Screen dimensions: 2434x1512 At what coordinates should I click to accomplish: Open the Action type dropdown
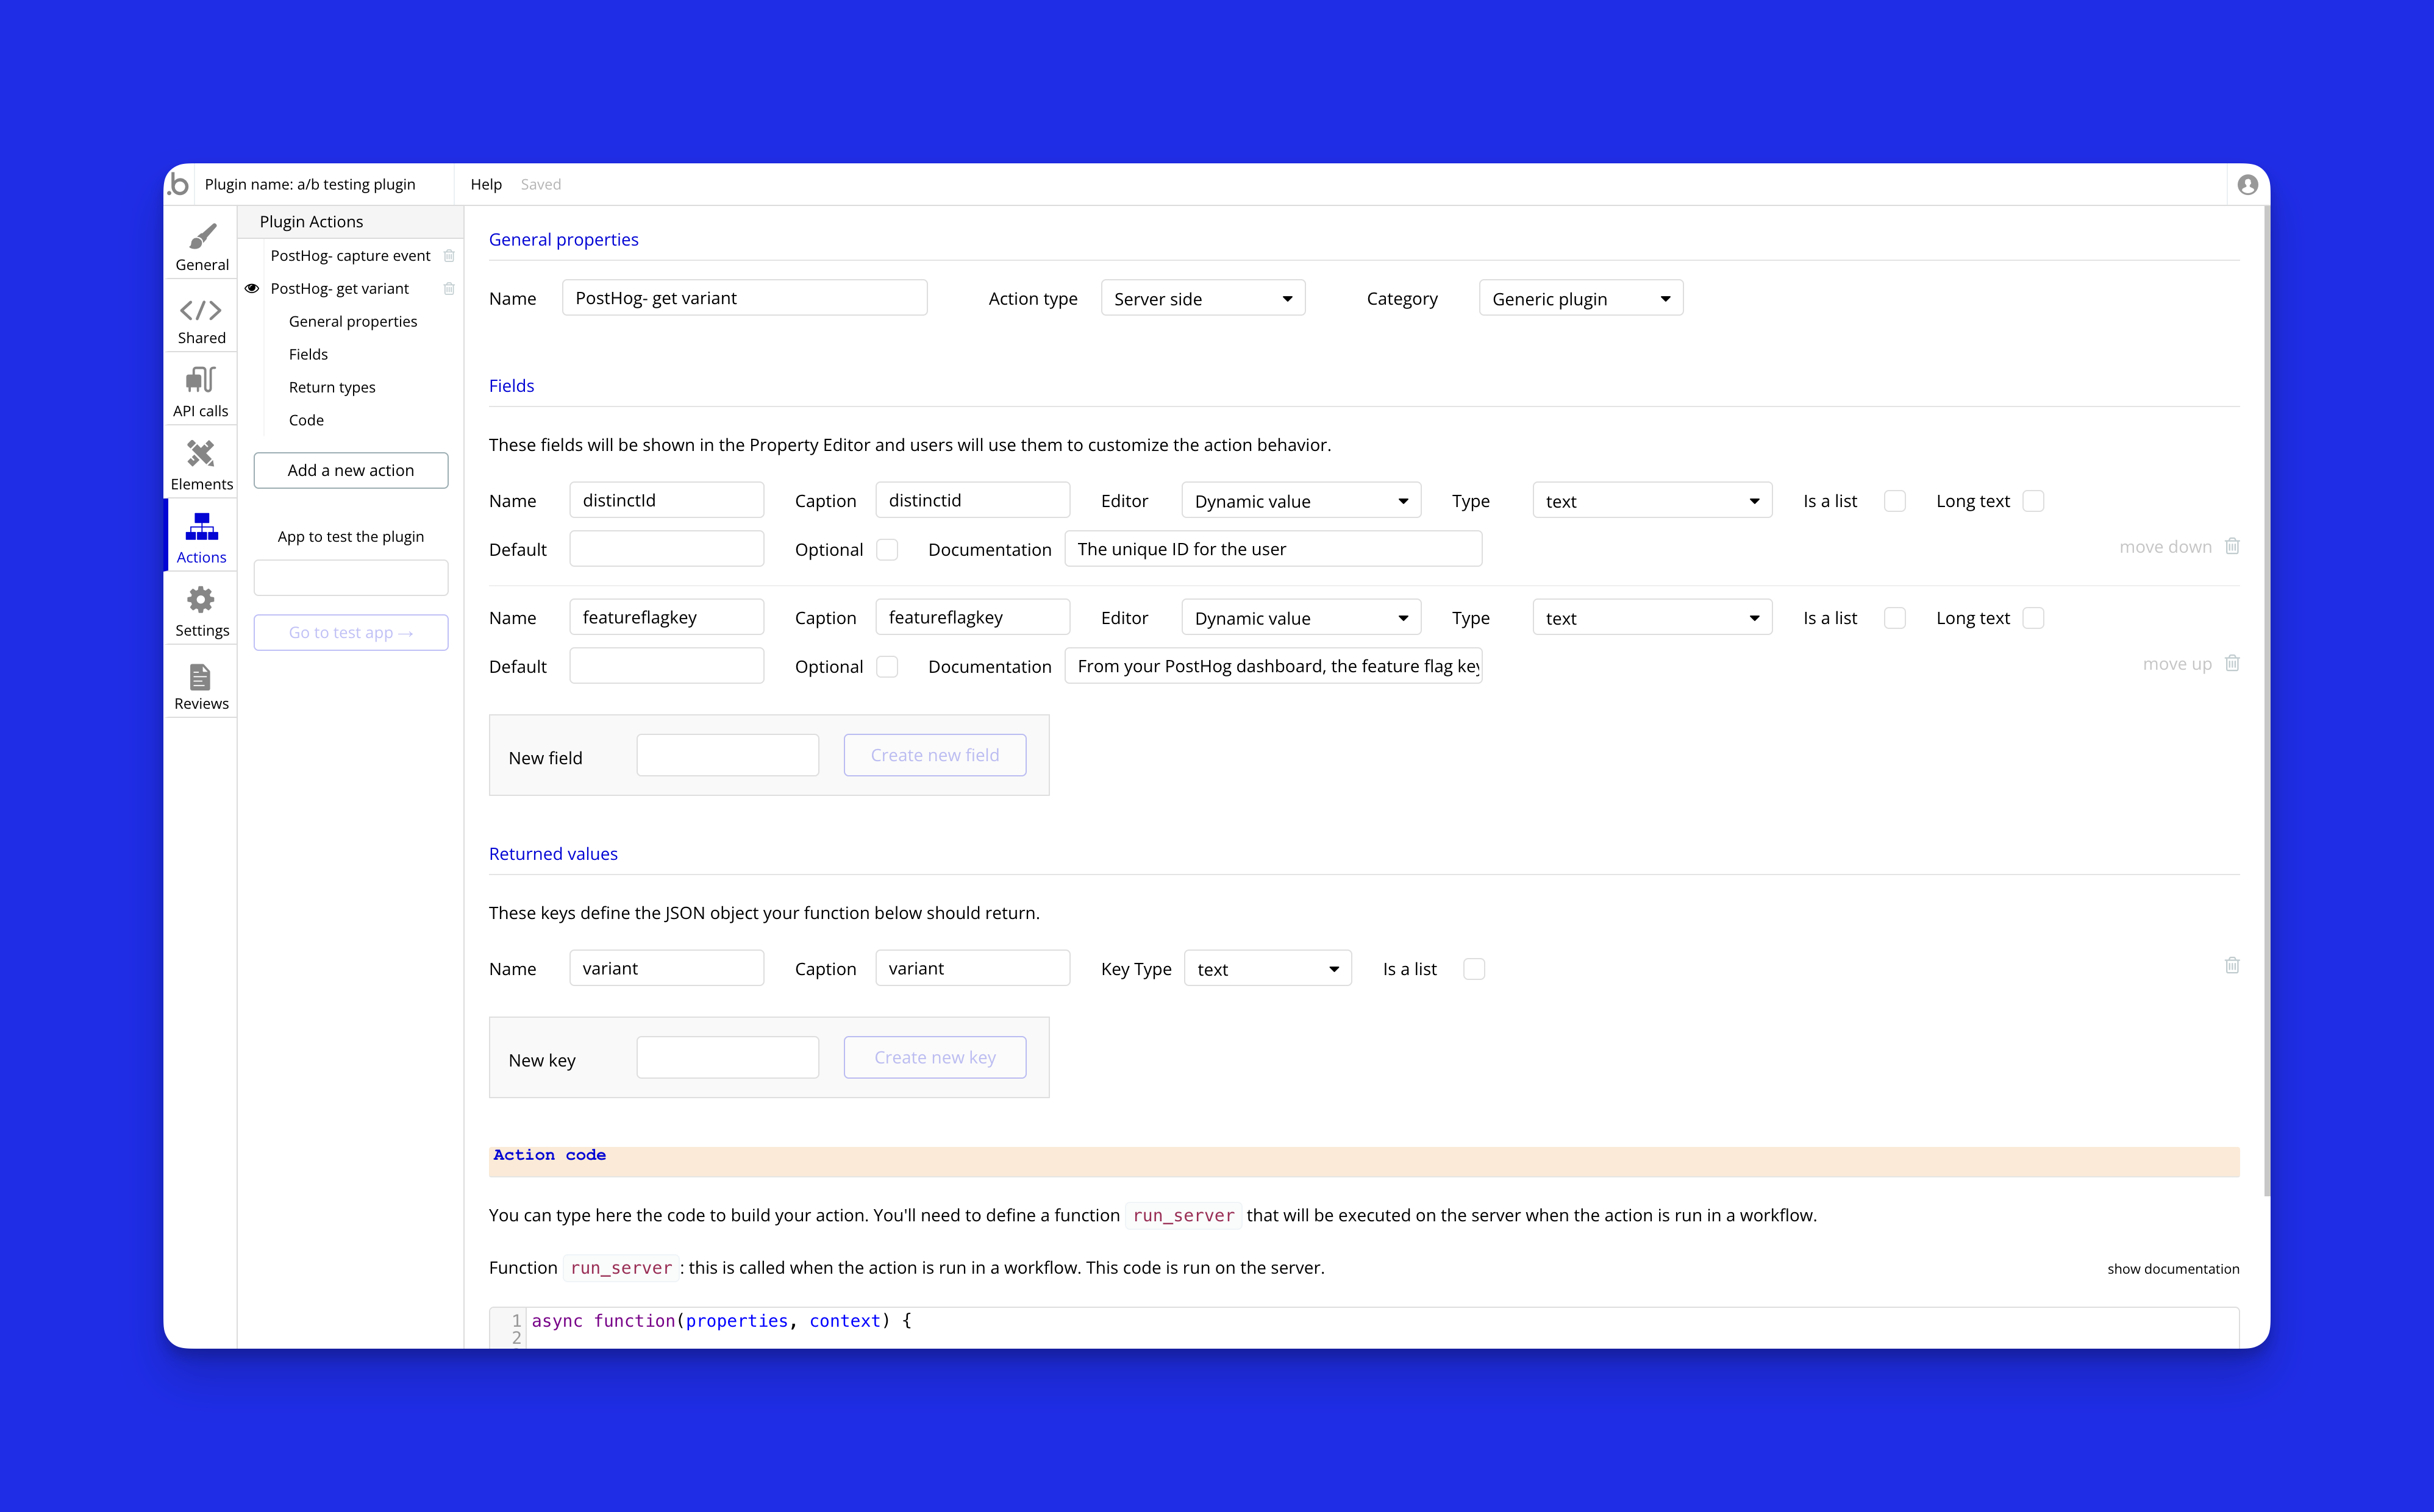(x=1202, y=299)
